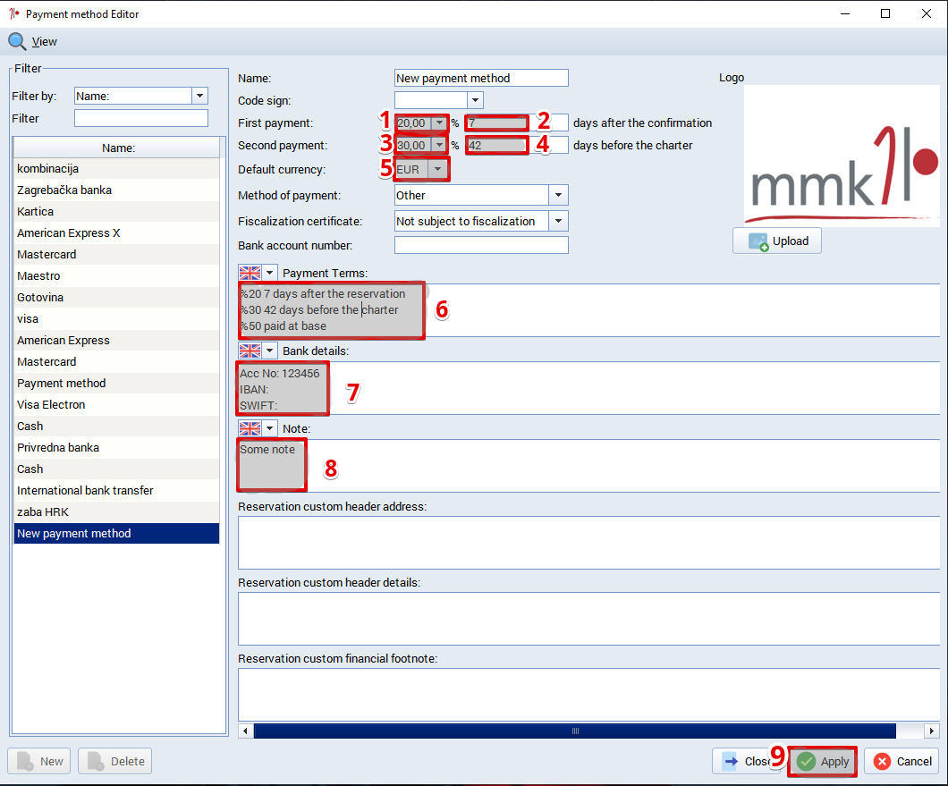Select Maestro in the list
Screen dimensions: 948x786
tap(116, 275)
